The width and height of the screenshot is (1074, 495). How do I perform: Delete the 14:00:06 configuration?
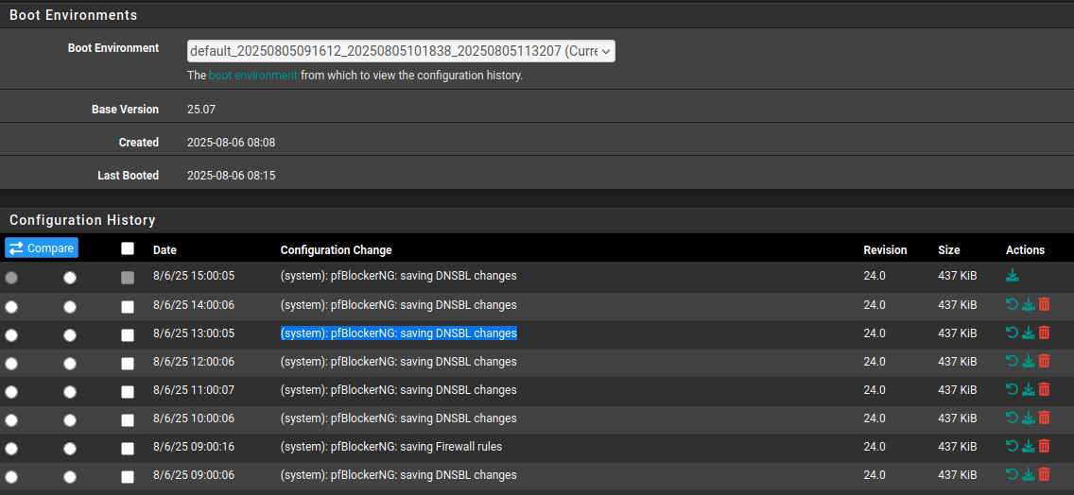pos(1044,305)
